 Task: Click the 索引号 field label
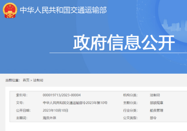(22, 95)
